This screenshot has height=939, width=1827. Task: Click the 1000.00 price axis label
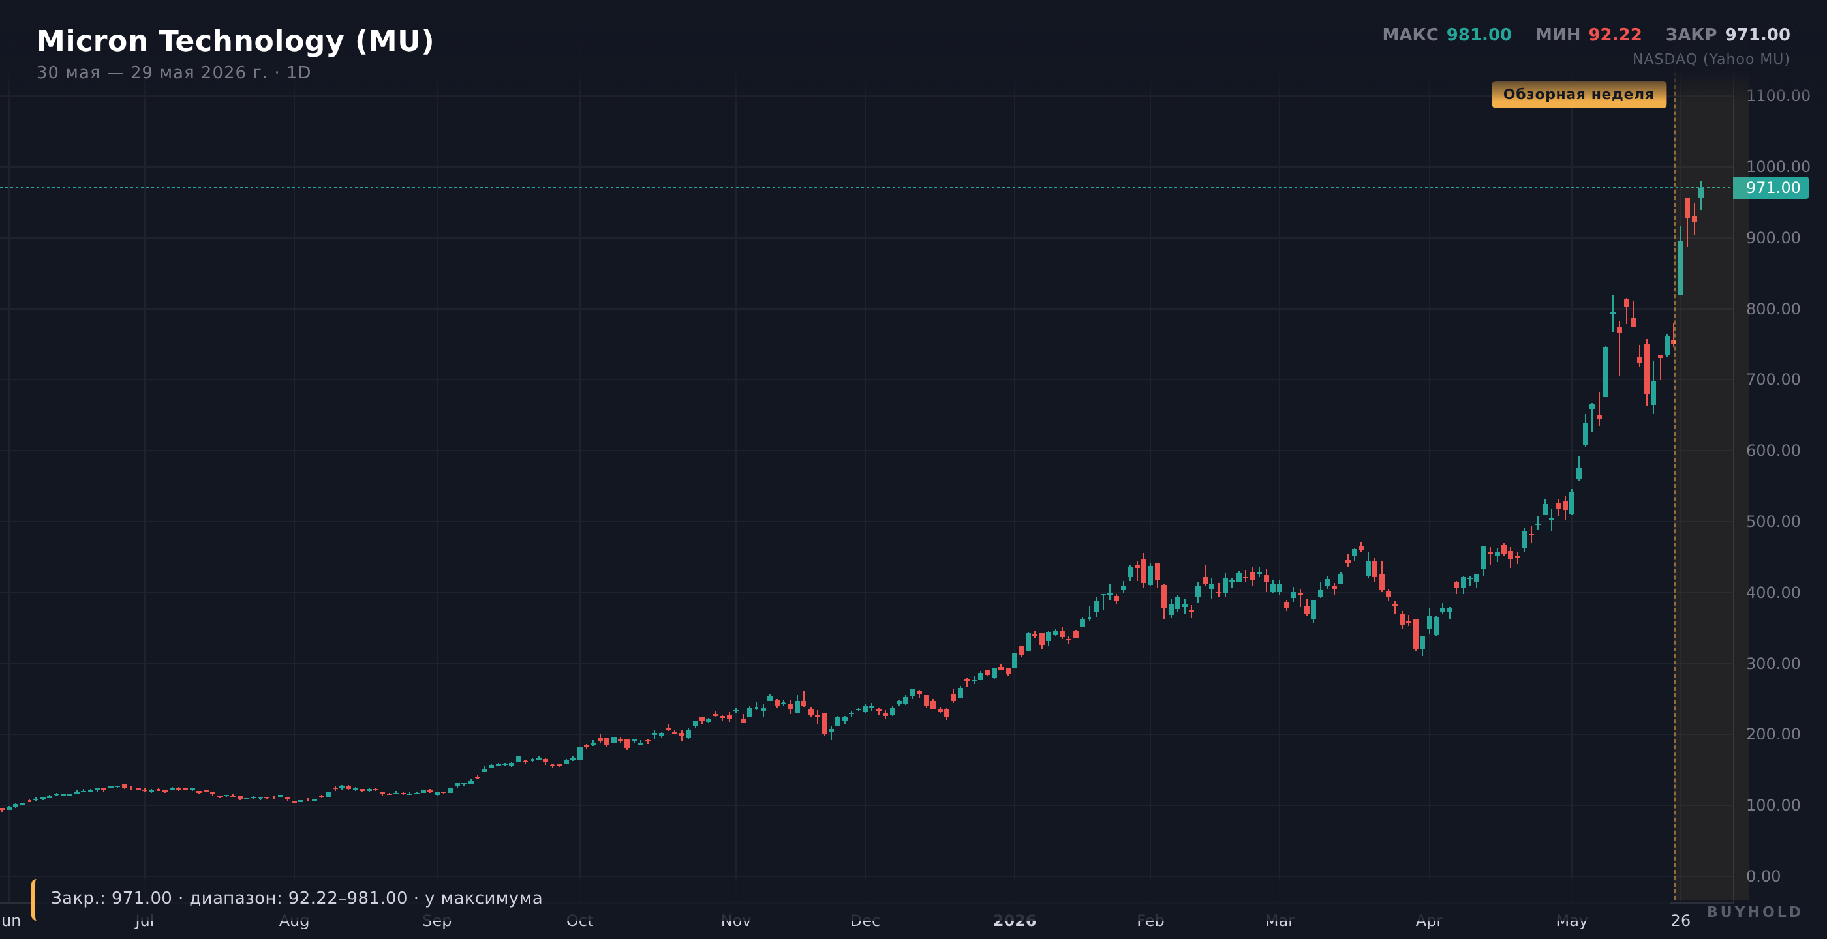point(1778,166)
